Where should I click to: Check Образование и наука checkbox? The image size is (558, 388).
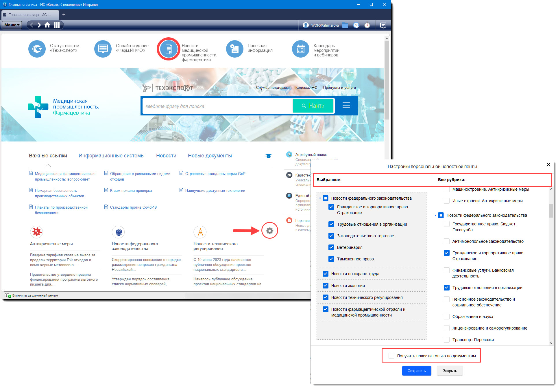447,317
